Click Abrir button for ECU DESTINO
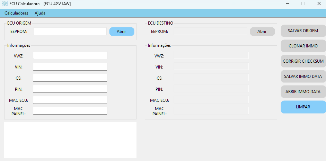326x161 pixels. (x=262, y=32)
